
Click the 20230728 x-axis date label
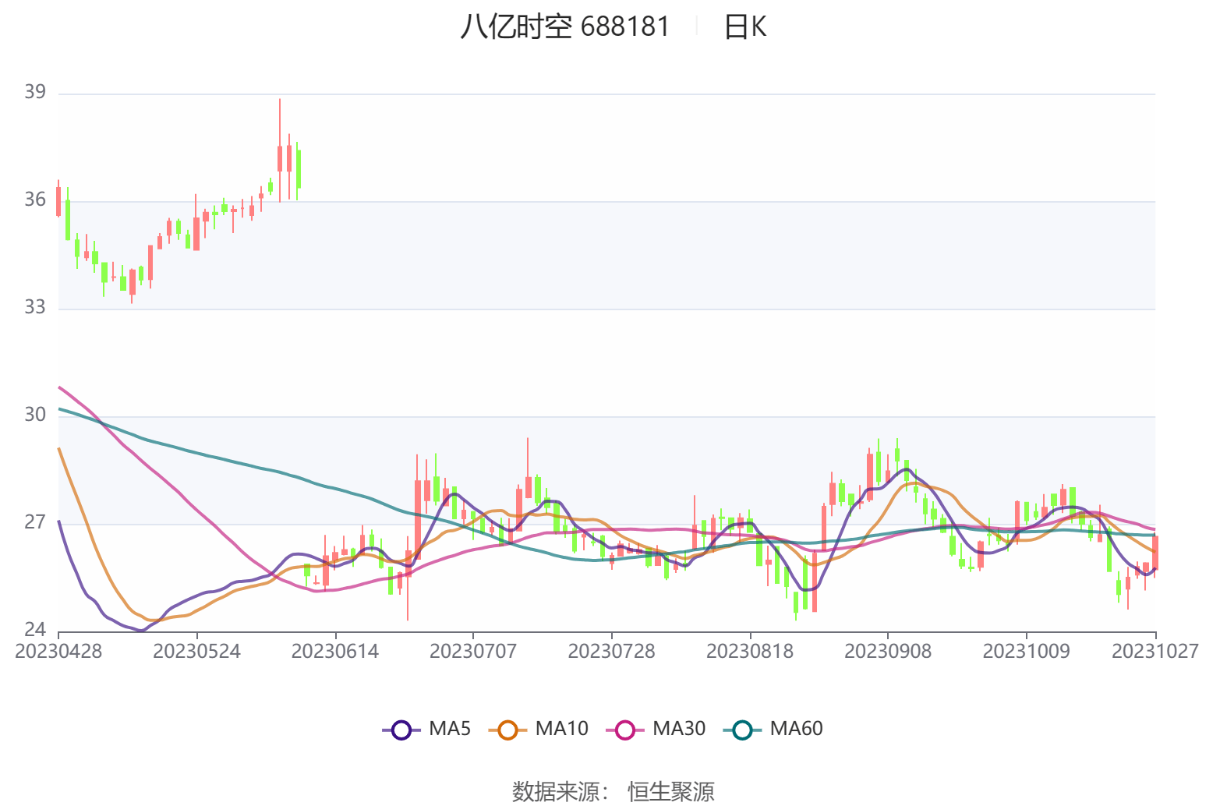(611, 651)
